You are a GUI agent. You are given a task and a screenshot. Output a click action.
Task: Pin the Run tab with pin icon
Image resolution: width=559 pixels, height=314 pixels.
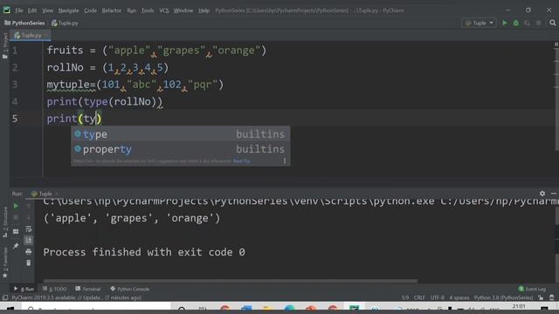(x=16, y=246)
